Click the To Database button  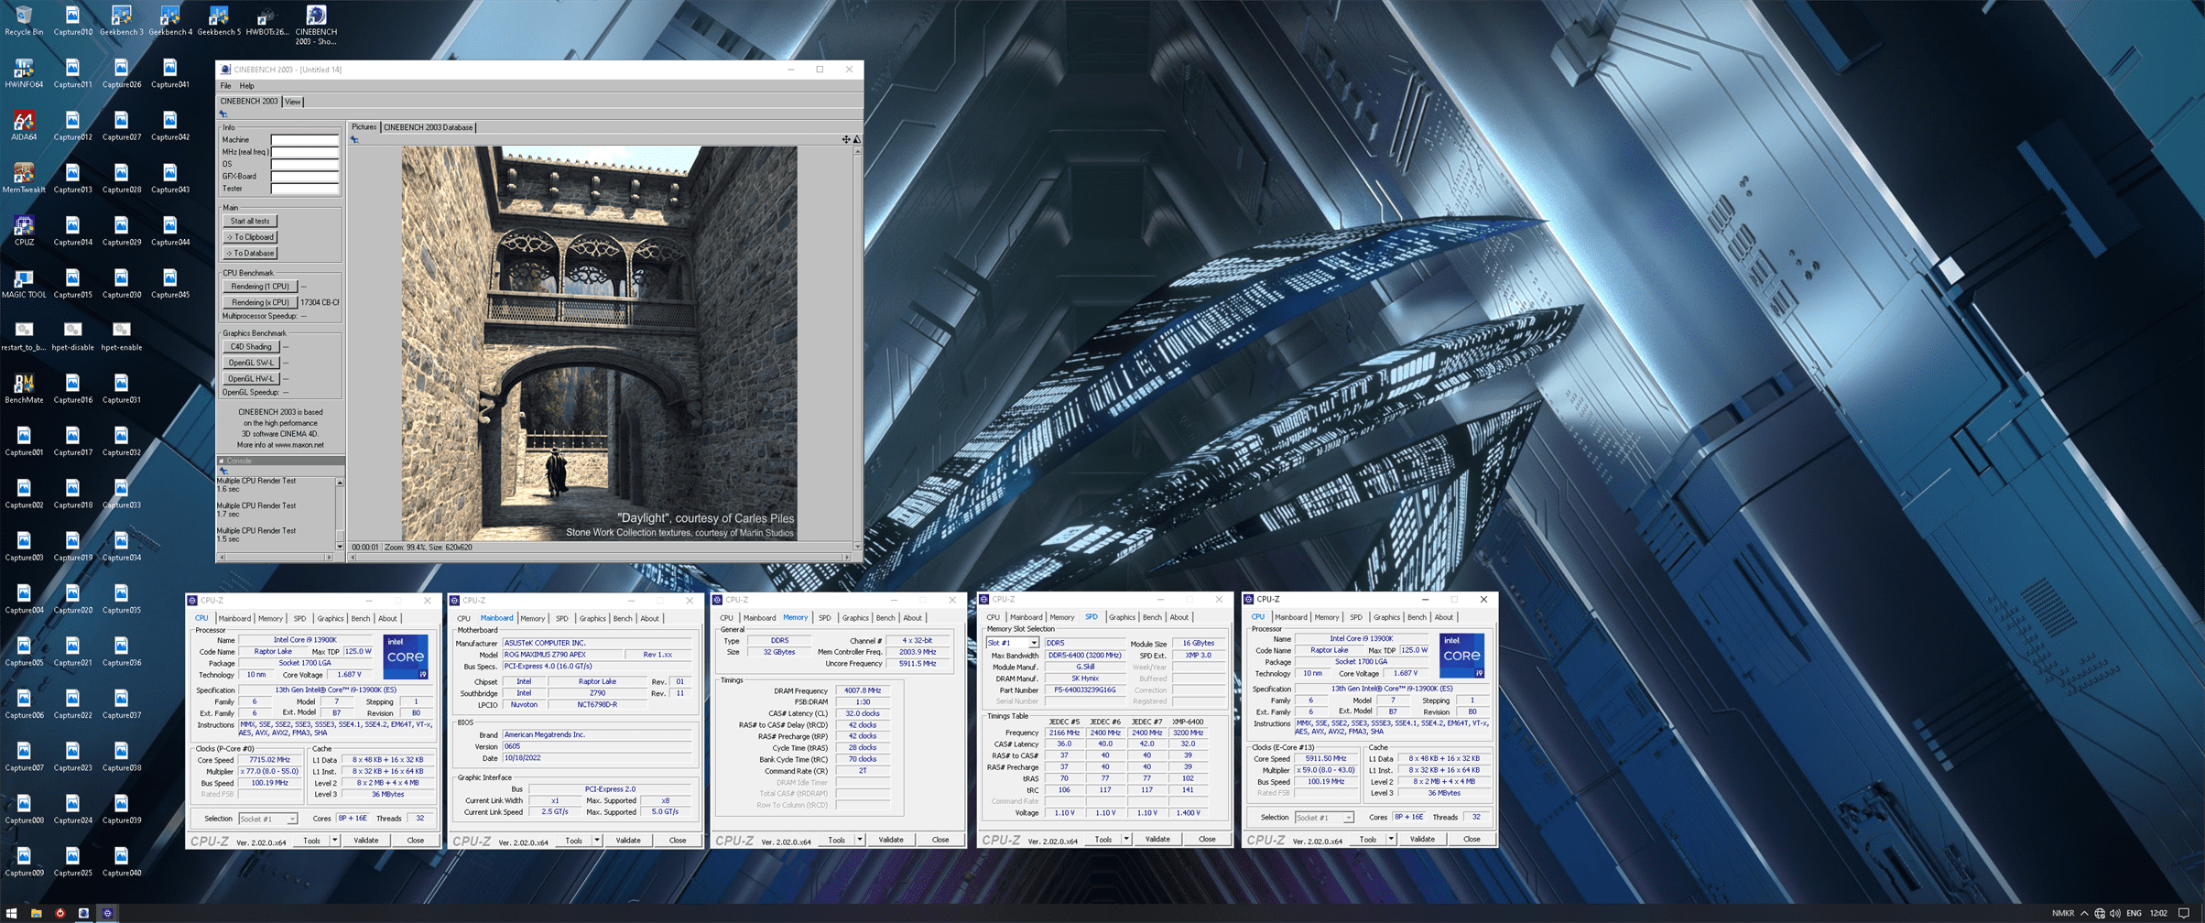(x=250, y=253)
